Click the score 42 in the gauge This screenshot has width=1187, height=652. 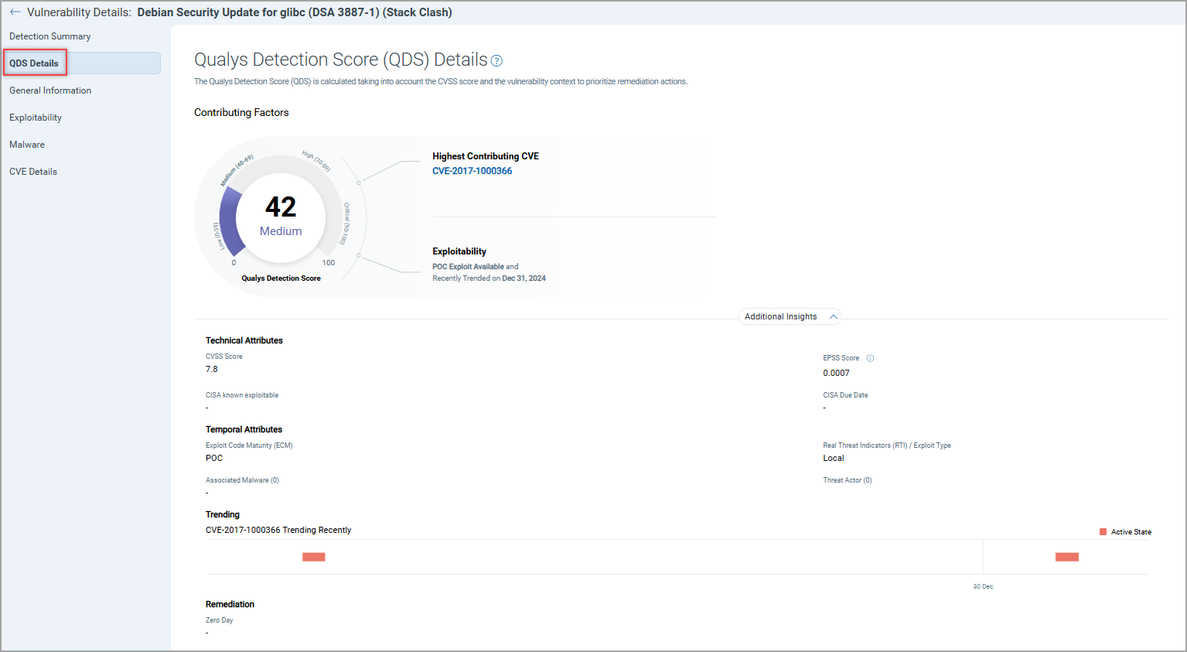(281, 207)
